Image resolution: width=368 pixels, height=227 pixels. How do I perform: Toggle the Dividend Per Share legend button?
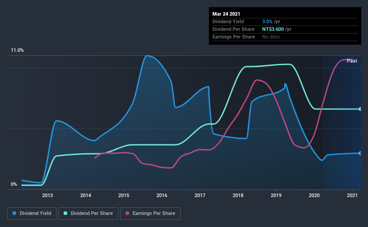[88, 214]
